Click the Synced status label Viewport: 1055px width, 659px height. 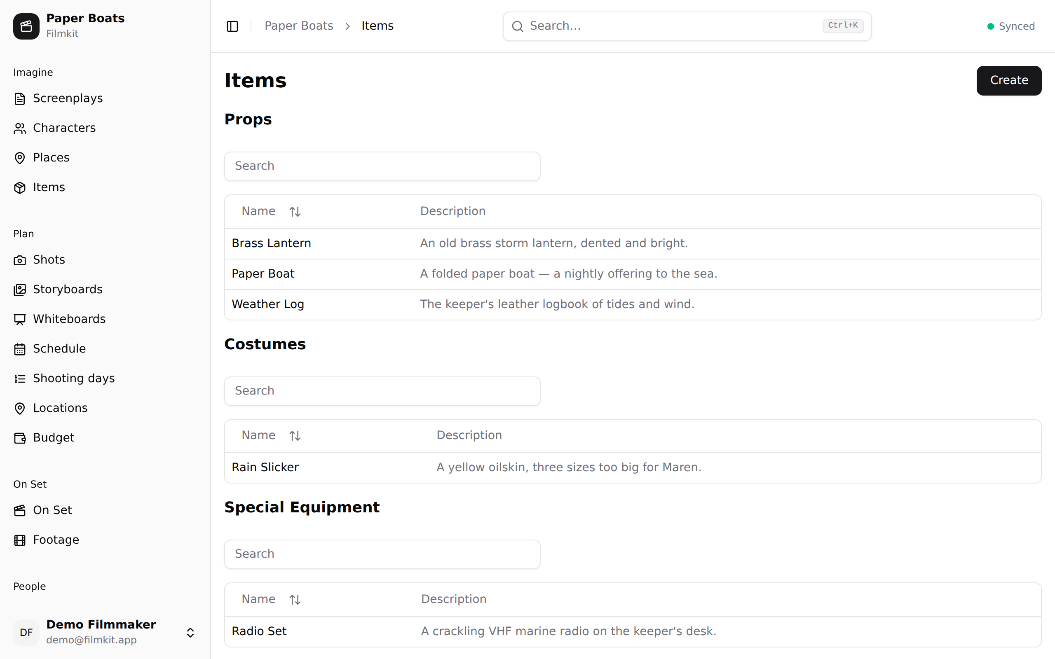[x=1017, y=27]
